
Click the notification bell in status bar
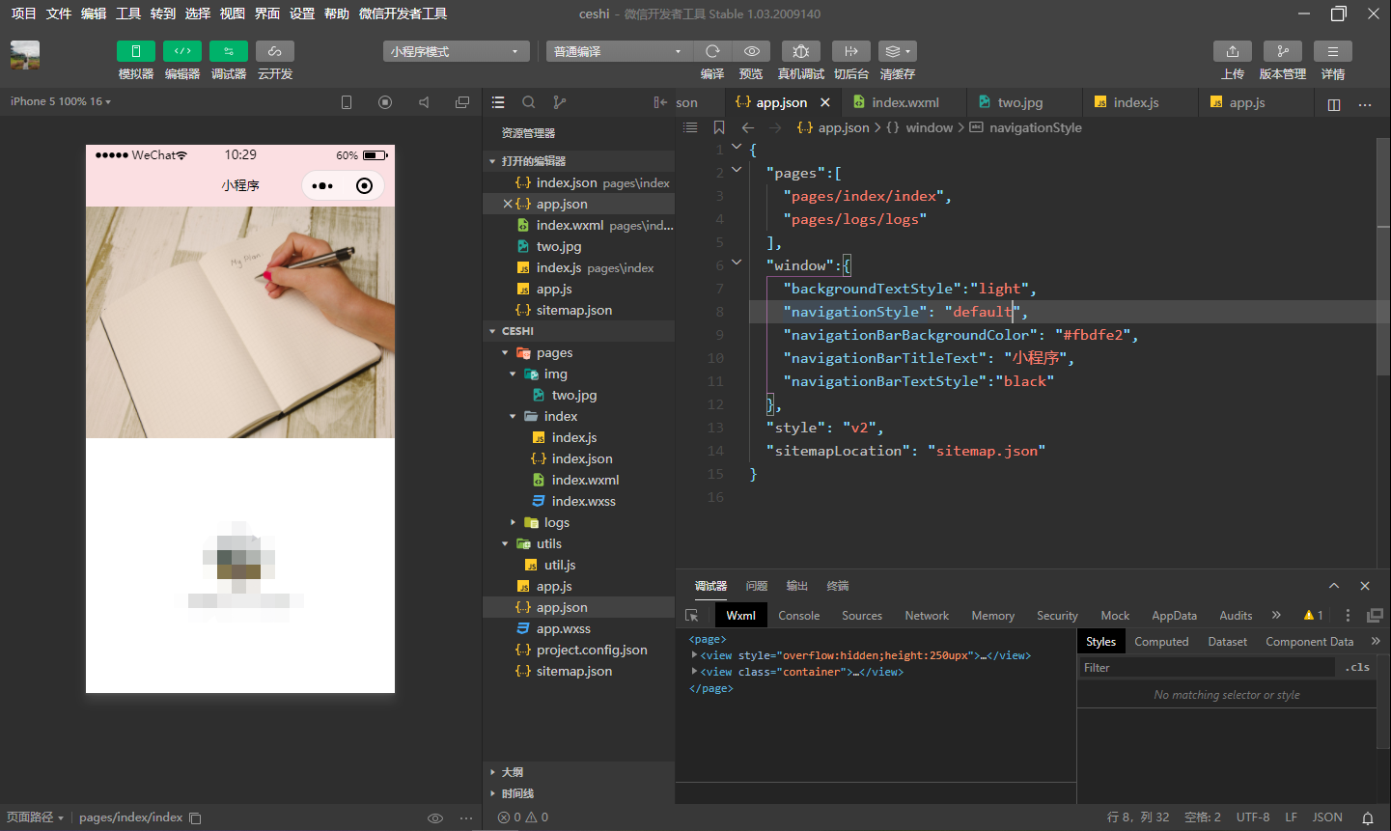tap(1368, 817)
